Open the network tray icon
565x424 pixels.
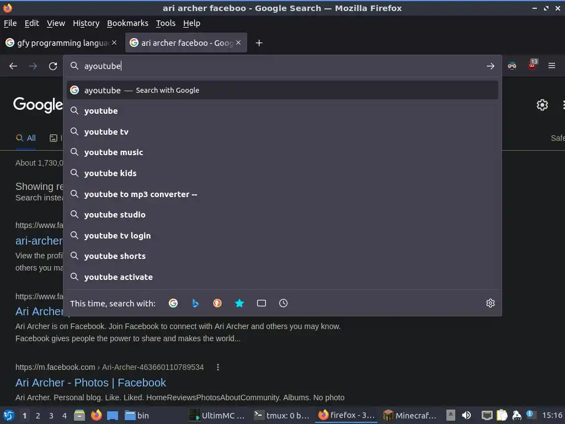click(487, 415)
